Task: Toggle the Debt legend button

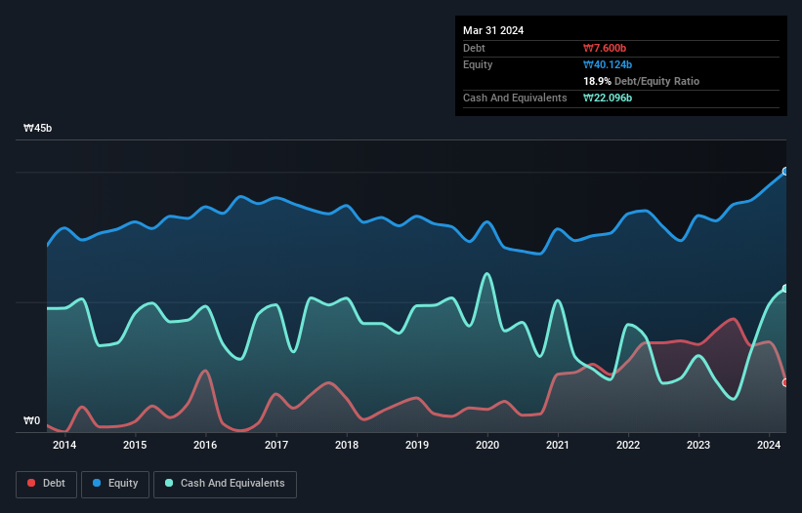Action: pos(47,484)
